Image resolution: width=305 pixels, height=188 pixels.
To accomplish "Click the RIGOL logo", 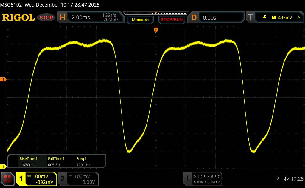I will [18, 18].
